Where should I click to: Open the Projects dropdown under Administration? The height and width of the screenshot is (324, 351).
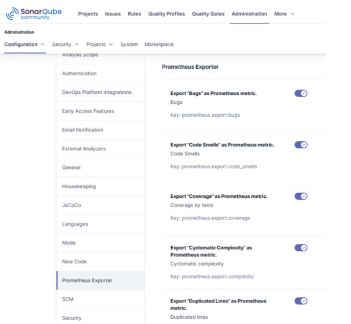[x=99, y=44]
